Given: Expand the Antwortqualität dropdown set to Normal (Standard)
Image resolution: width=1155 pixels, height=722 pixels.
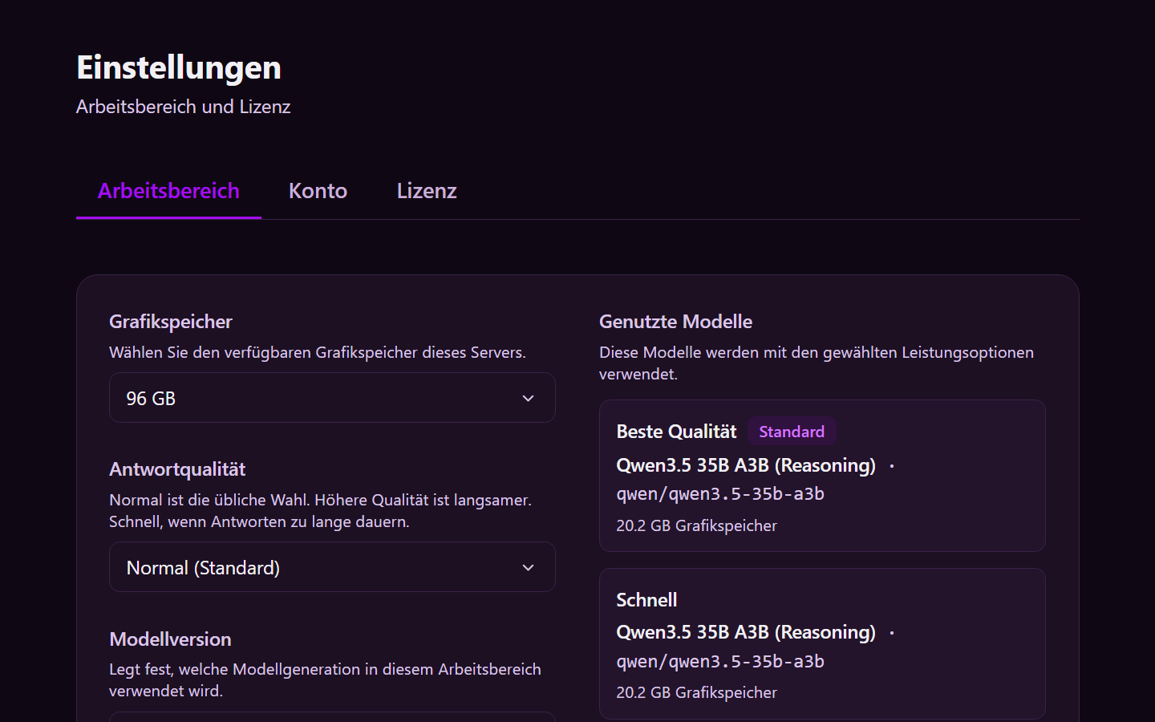Looking at the screenshot, I should click(x=332, y=567).
